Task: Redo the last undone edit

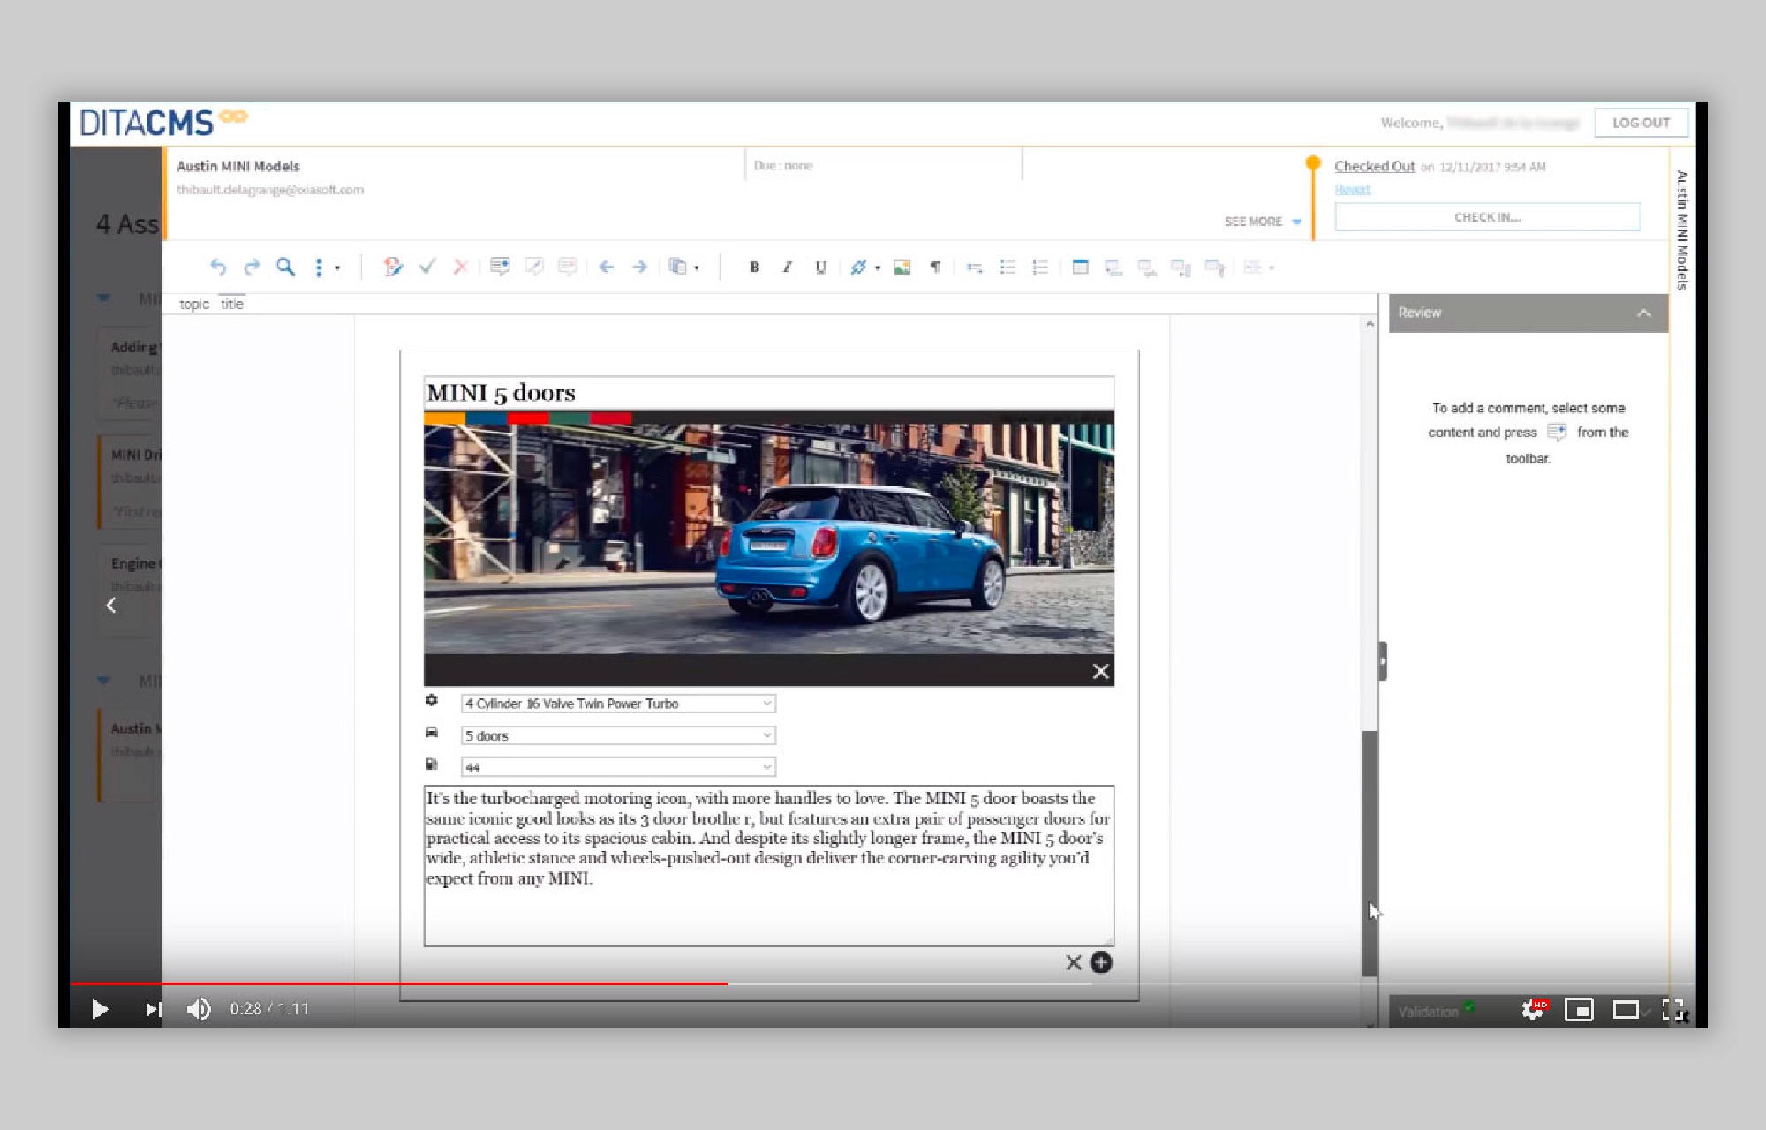Action: (253, 267)
